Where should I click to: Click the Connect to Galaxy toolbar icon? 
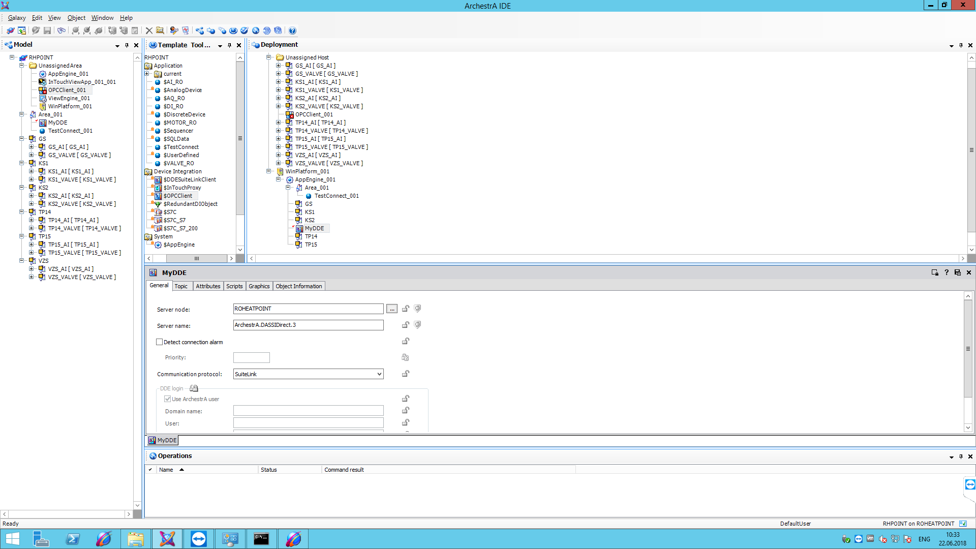(x=10, y=30)
